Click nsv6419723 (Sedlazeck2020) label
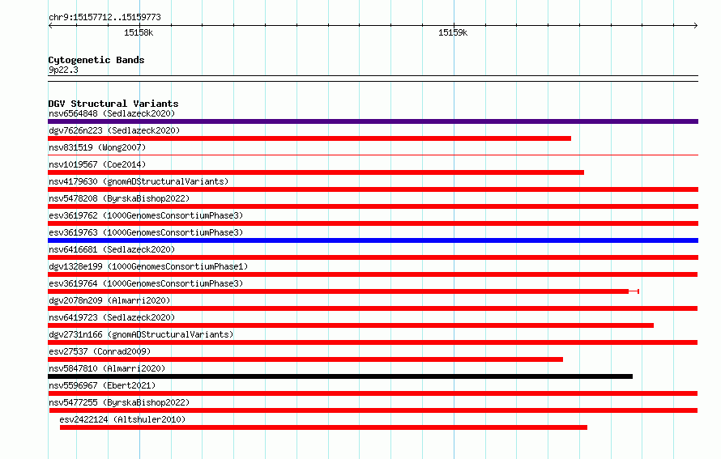 coord(112,317)
